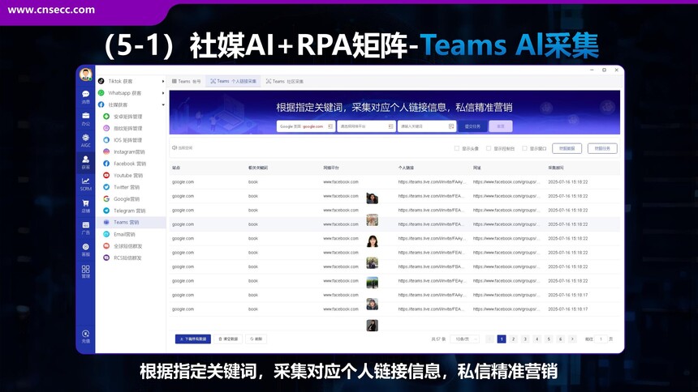Screen dimensions: 698x392
Task: Collapse the 社媒获客 submenu arrow
Action: coord(163,105)
